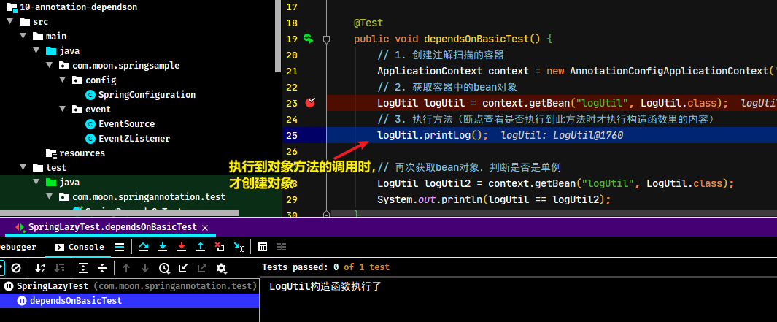Close the SpringLazyTest.dependsOnBasicTest debug tab

click(x=205, y=227)
